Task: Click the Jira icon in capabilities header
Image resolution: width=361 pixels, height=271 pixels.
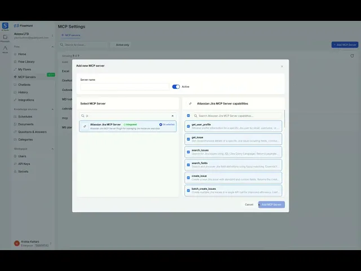Action: [190, 103]
